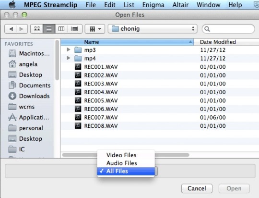Choose Video Files from the filter menu
This screenshot has height=198, width=259.
(x=126, y=155)
